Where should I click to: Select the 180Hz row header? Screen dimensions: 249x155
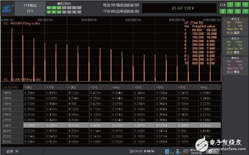coord(12,93)
